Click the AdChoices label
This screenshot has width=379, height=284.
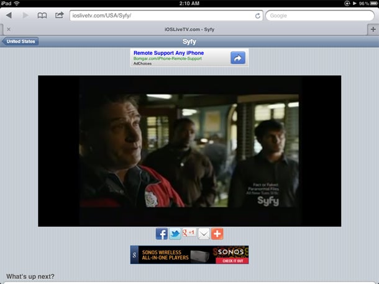(142, 64)
